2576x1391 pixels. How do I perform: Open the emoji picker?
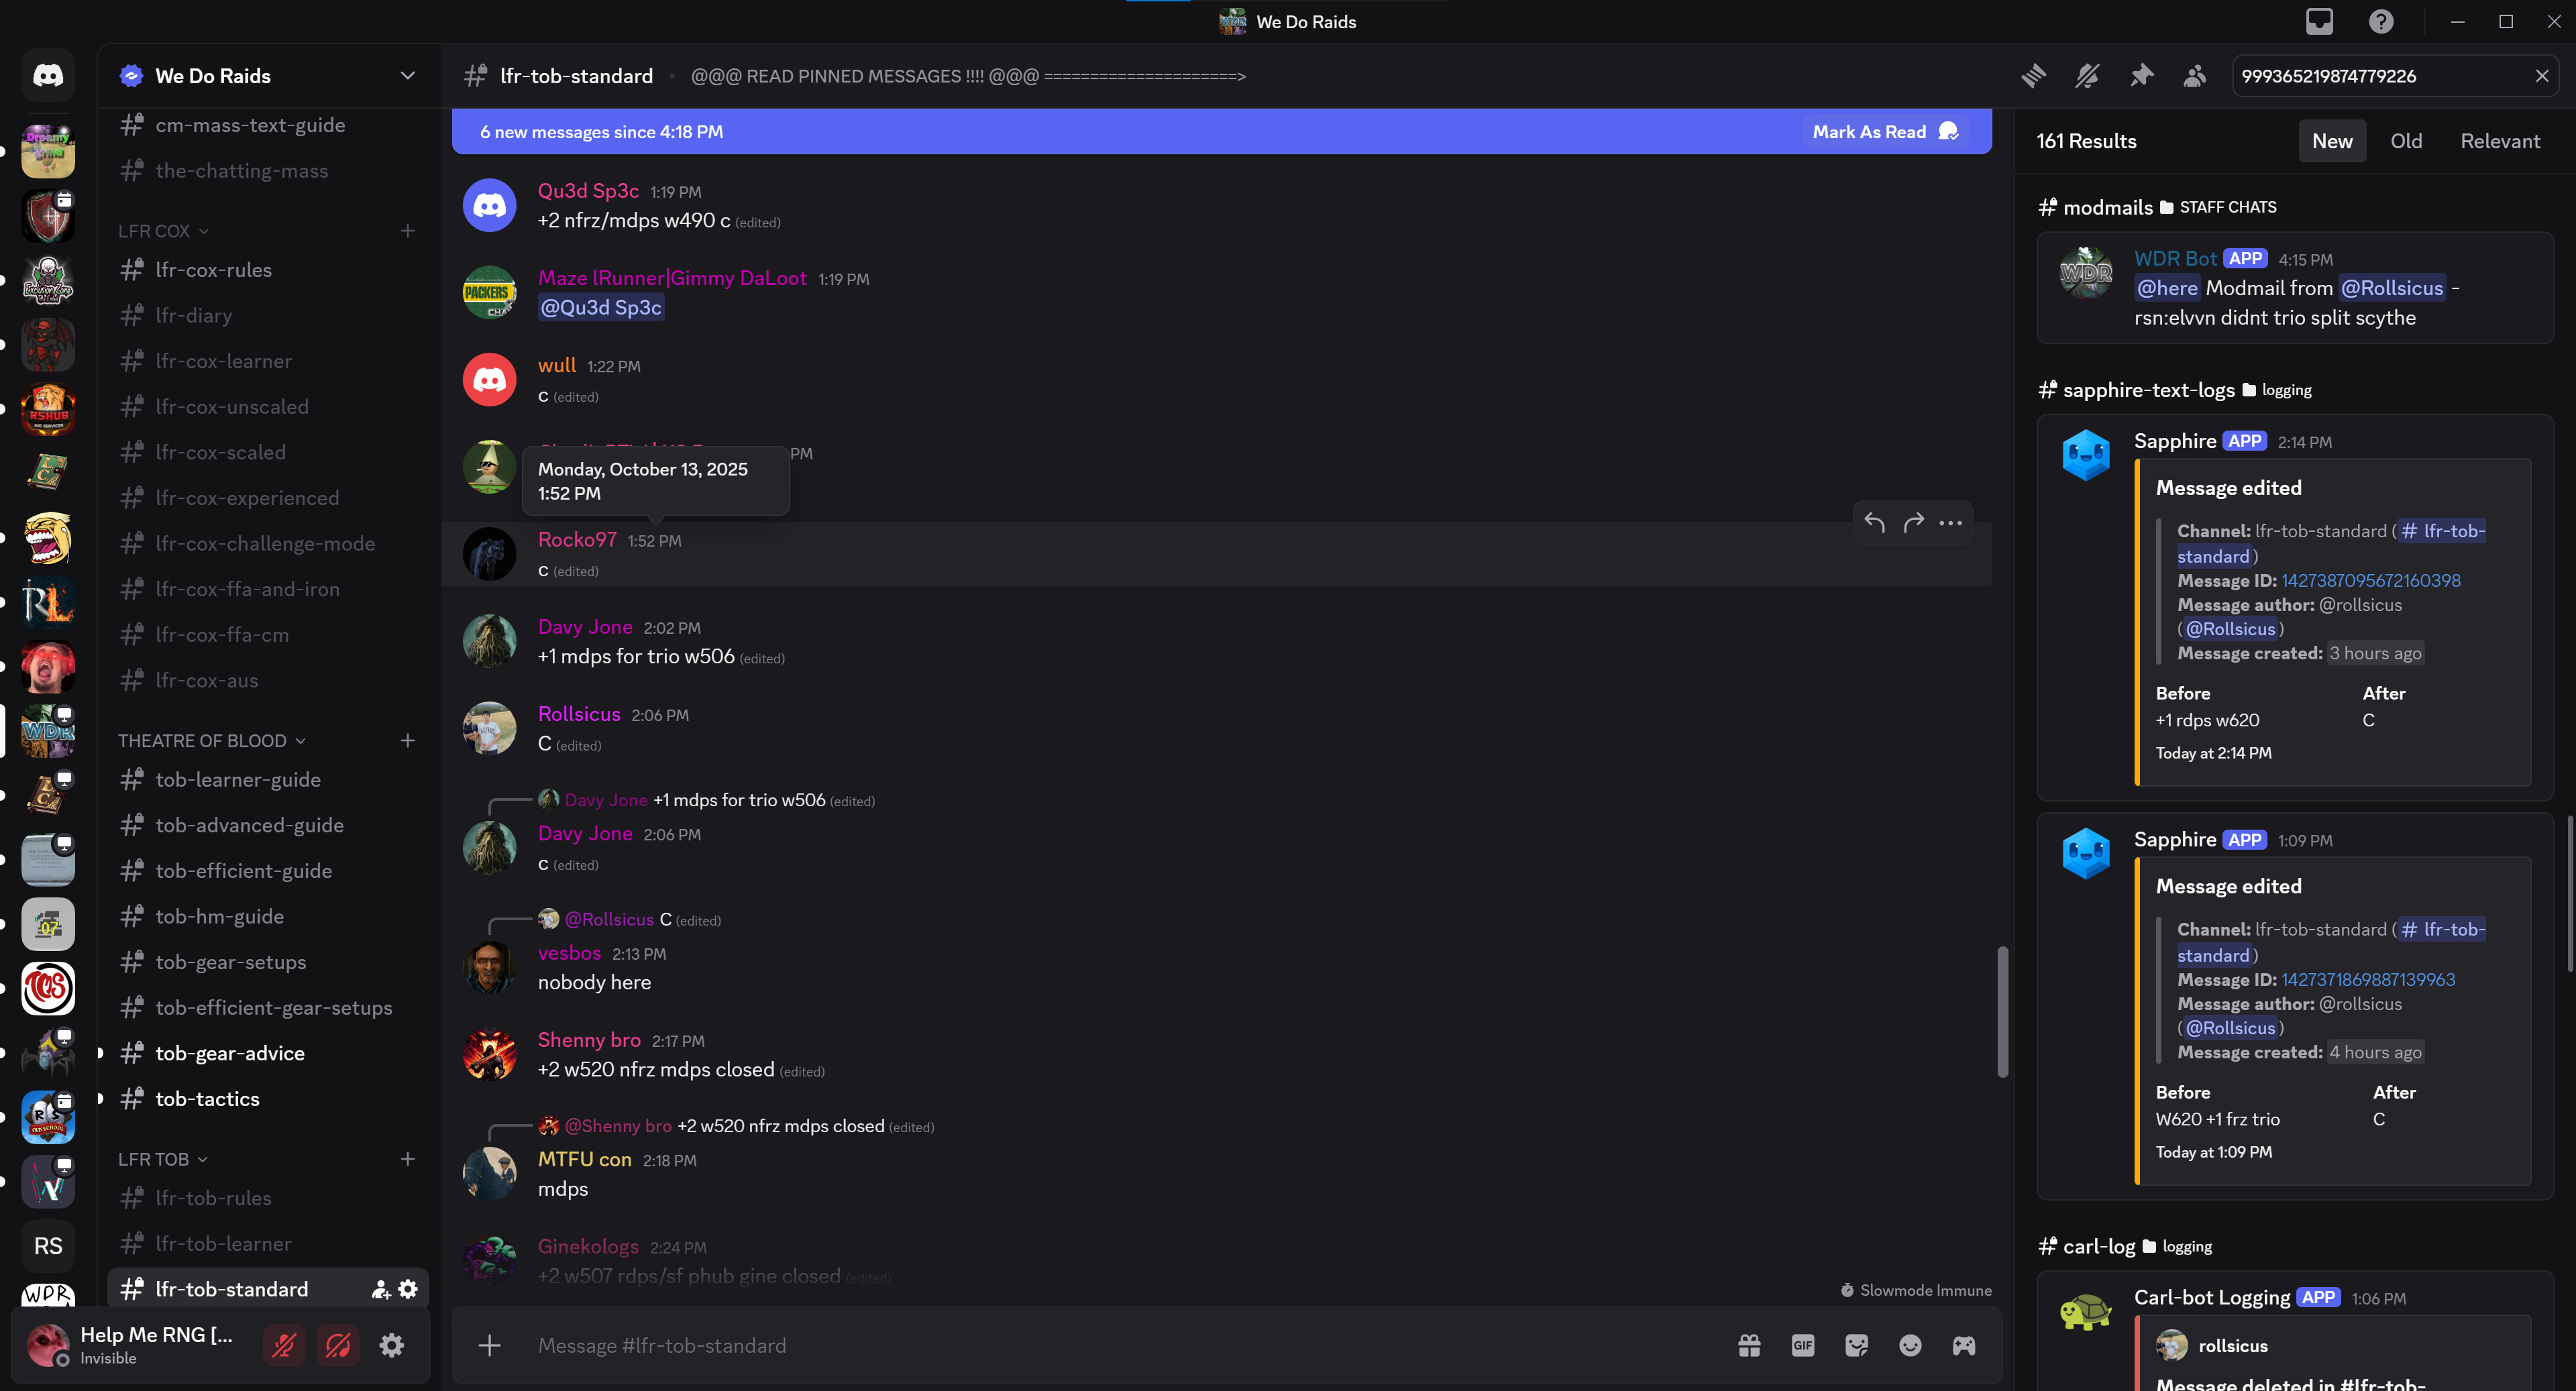pyautogui.click(x=1910, y=1345)
